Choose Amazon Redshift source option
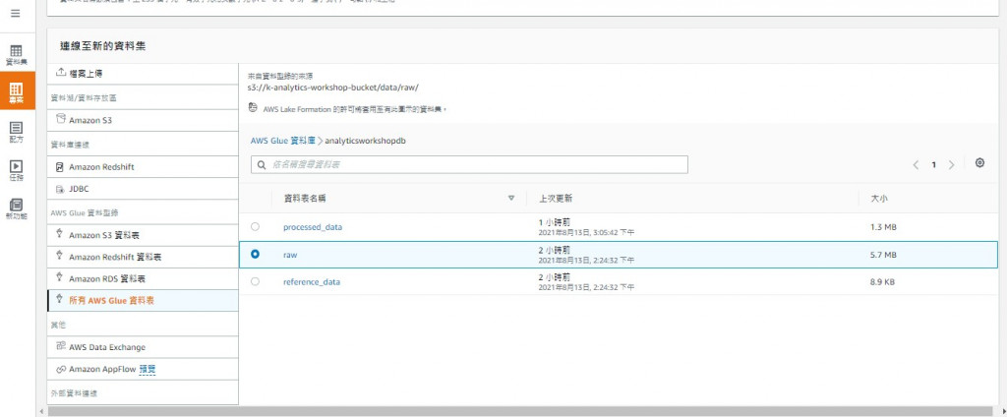 tap(143, 167)
